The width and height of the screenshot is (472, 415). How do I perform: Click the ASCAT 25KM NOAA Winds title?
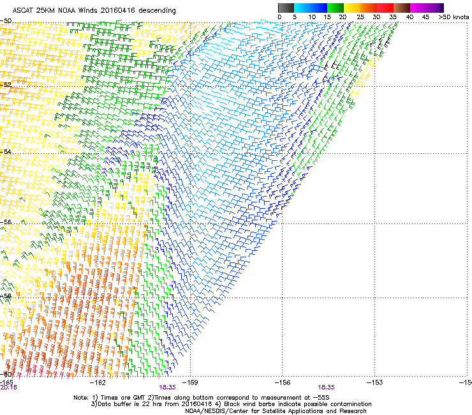point(94,10)
